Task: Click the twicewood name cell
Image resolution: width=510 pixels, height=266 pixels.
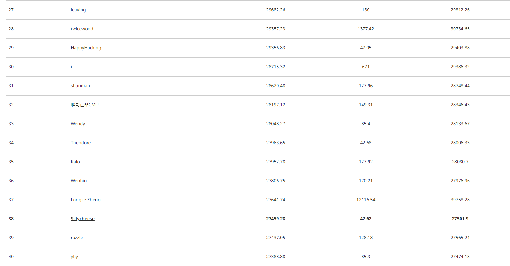Action: (x=82, y=29)
